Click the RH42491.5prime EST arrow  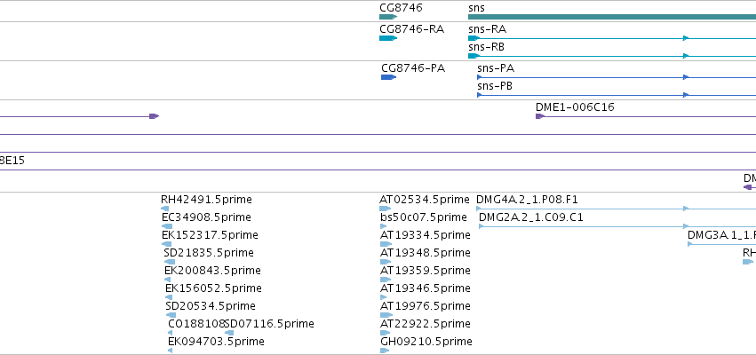(165, 209)
